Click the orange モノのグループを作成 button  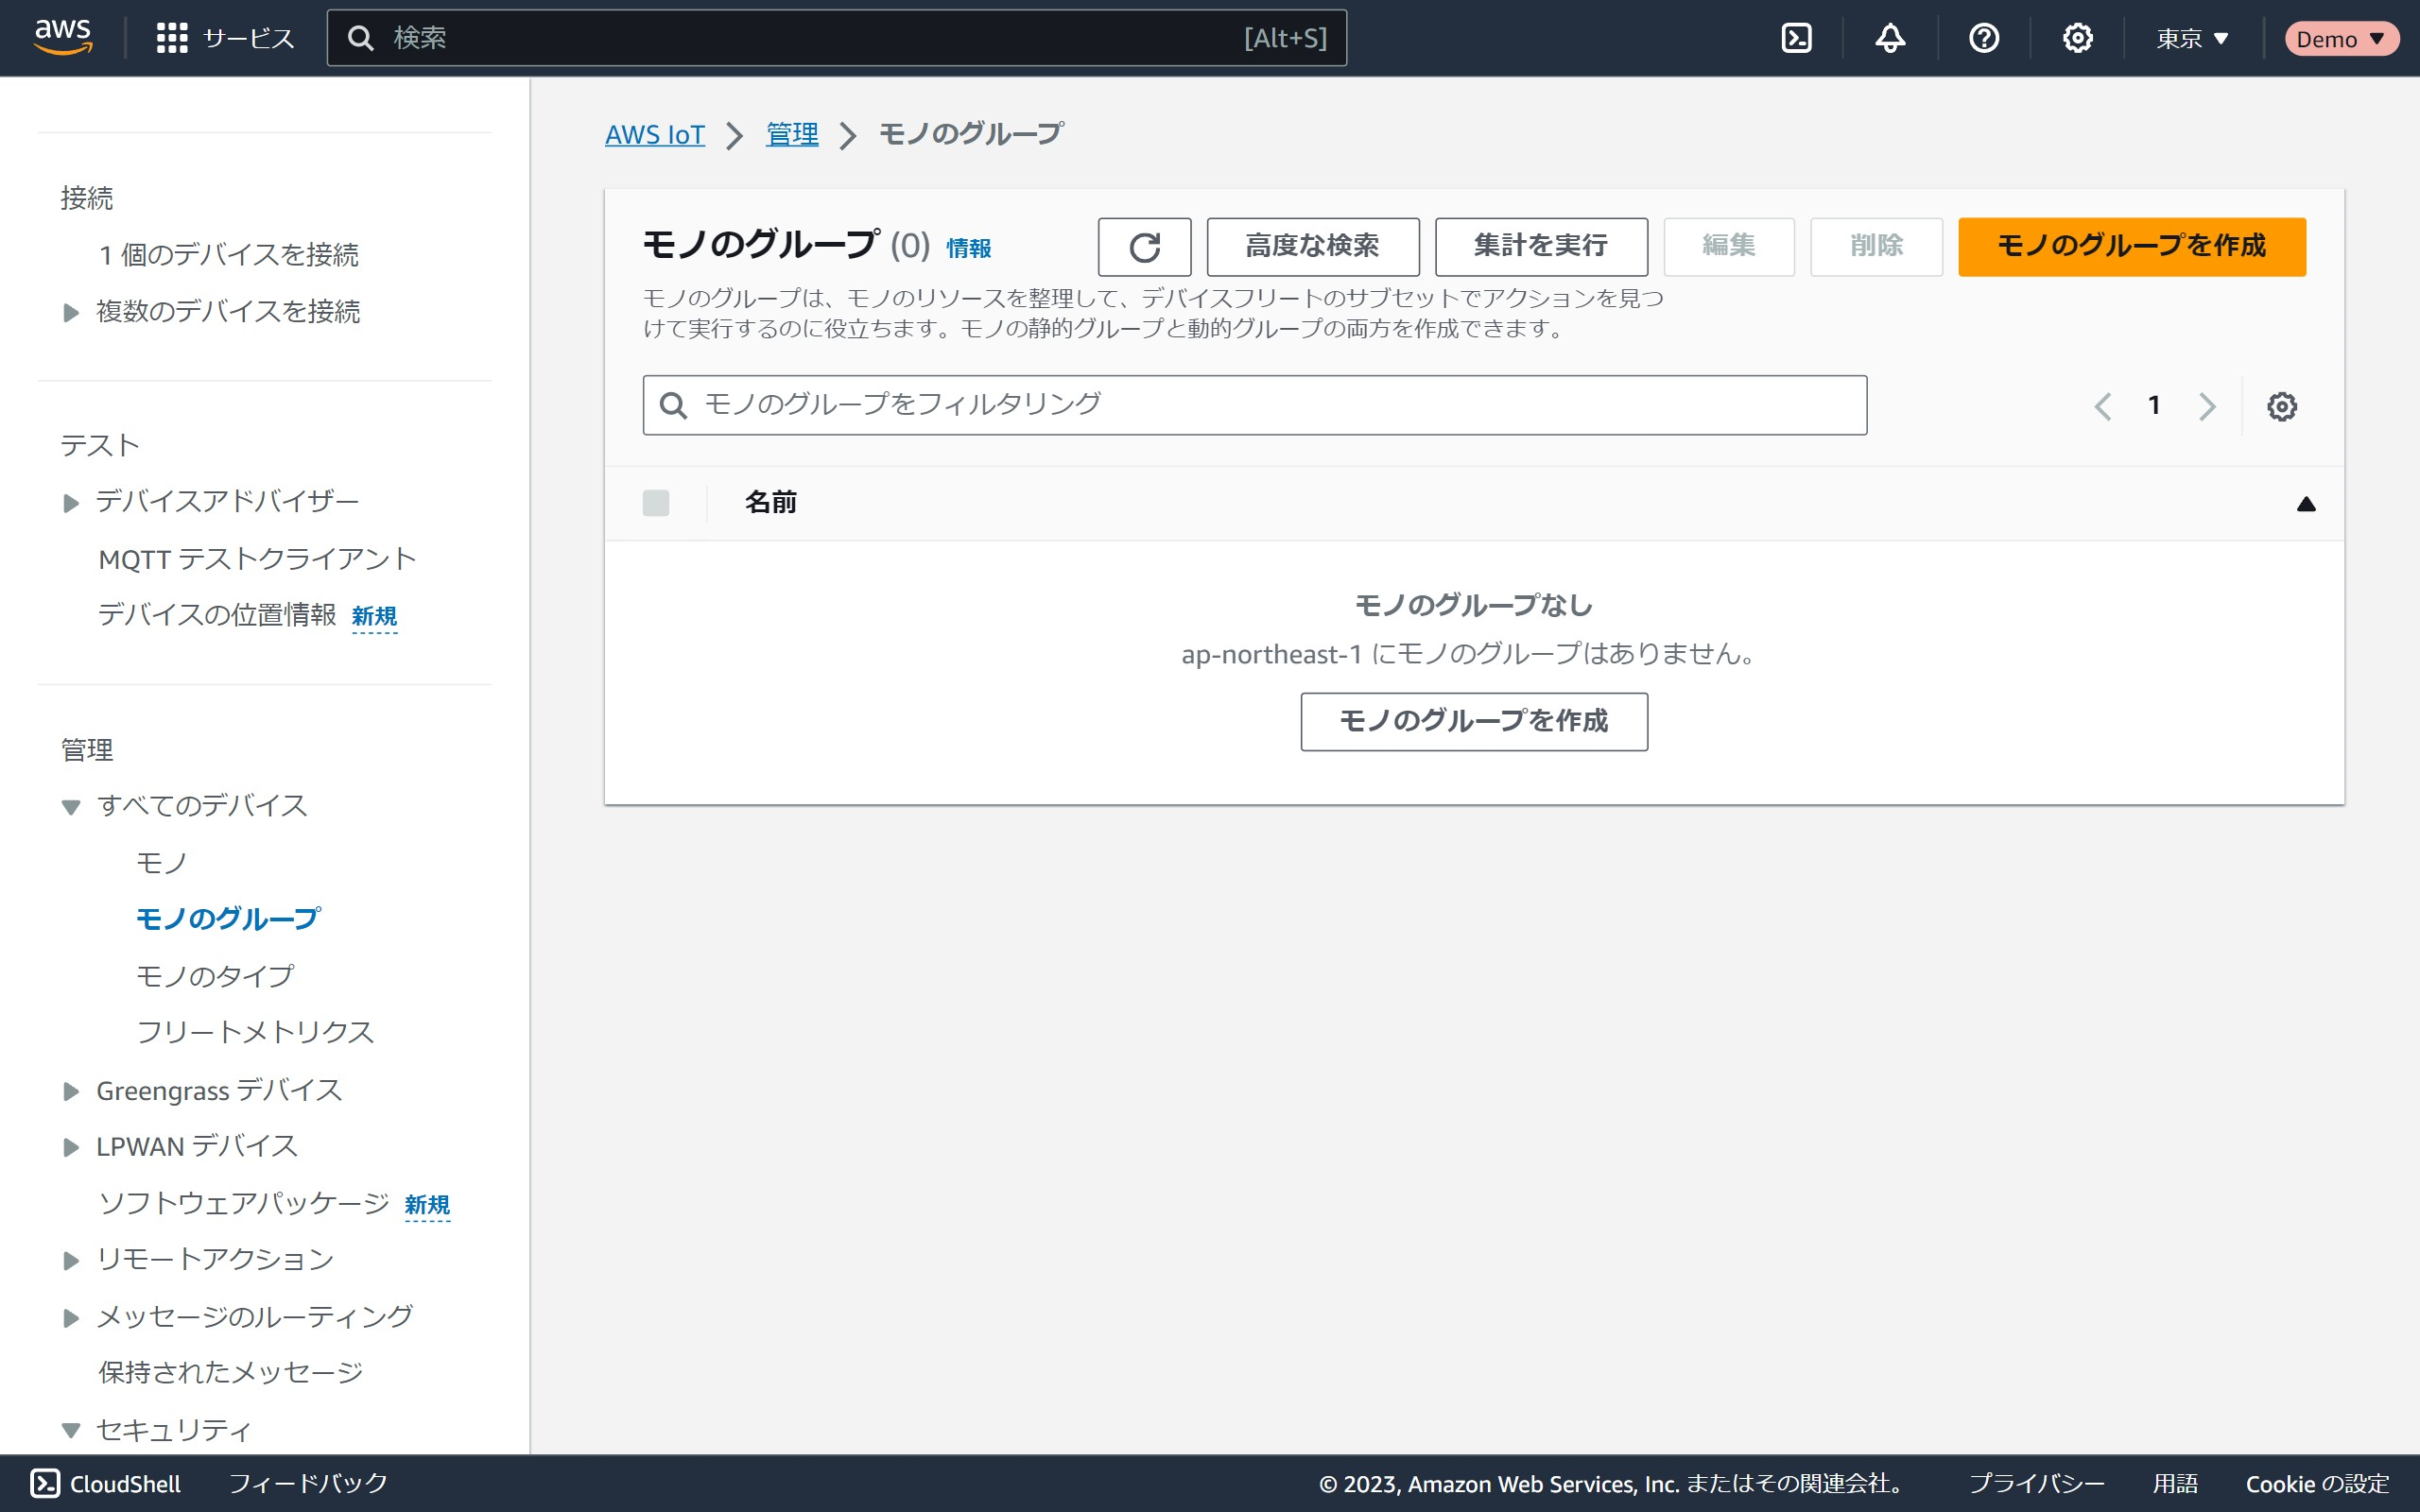2131,246
